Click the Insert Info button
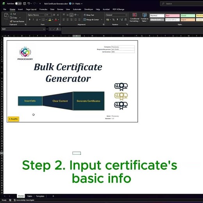Screen dimensions: 203x203 (30, 101)
